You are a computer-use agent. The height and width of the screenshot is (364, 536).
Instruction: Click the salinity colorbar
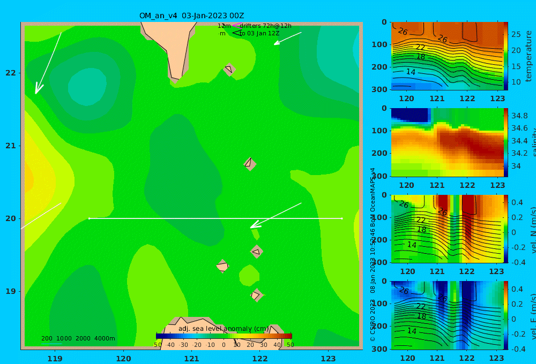(506, 142)
